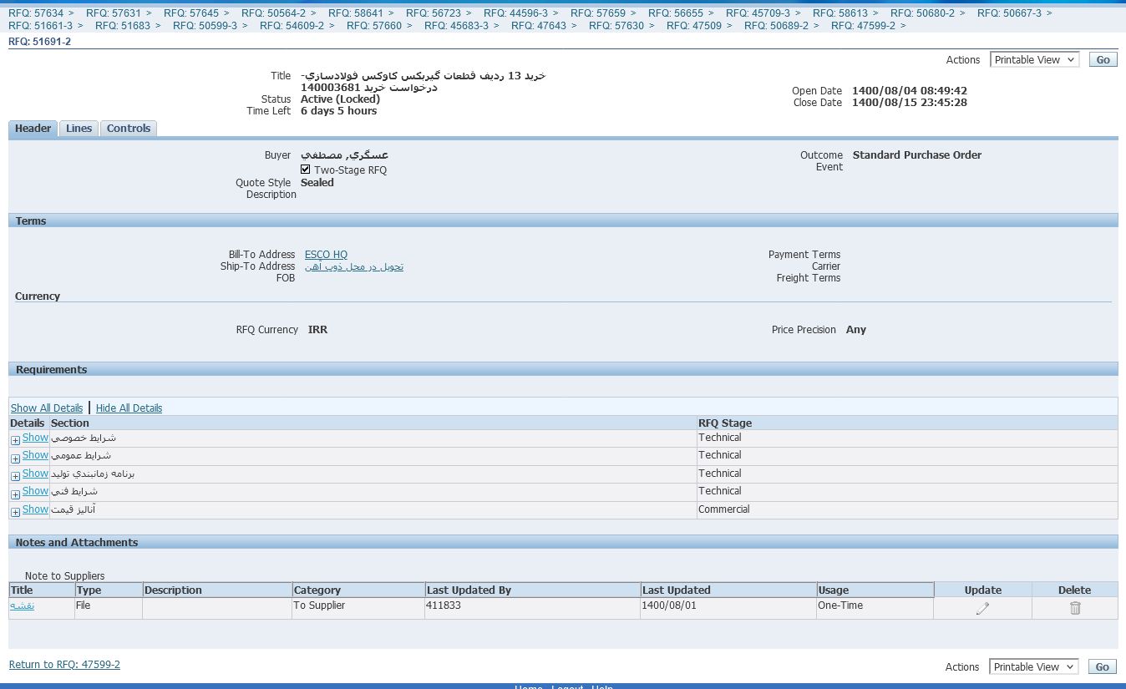Click Show link for شرايط عمومي
1126x689 pixels.
[35, 455]
